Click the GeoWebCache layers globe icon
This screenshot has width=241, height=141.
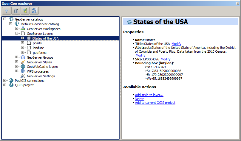point(23,67)
